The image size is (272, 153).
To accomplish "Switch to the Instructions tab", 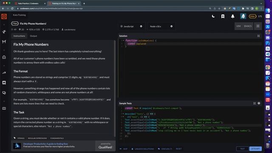I will tap(19, 36).
